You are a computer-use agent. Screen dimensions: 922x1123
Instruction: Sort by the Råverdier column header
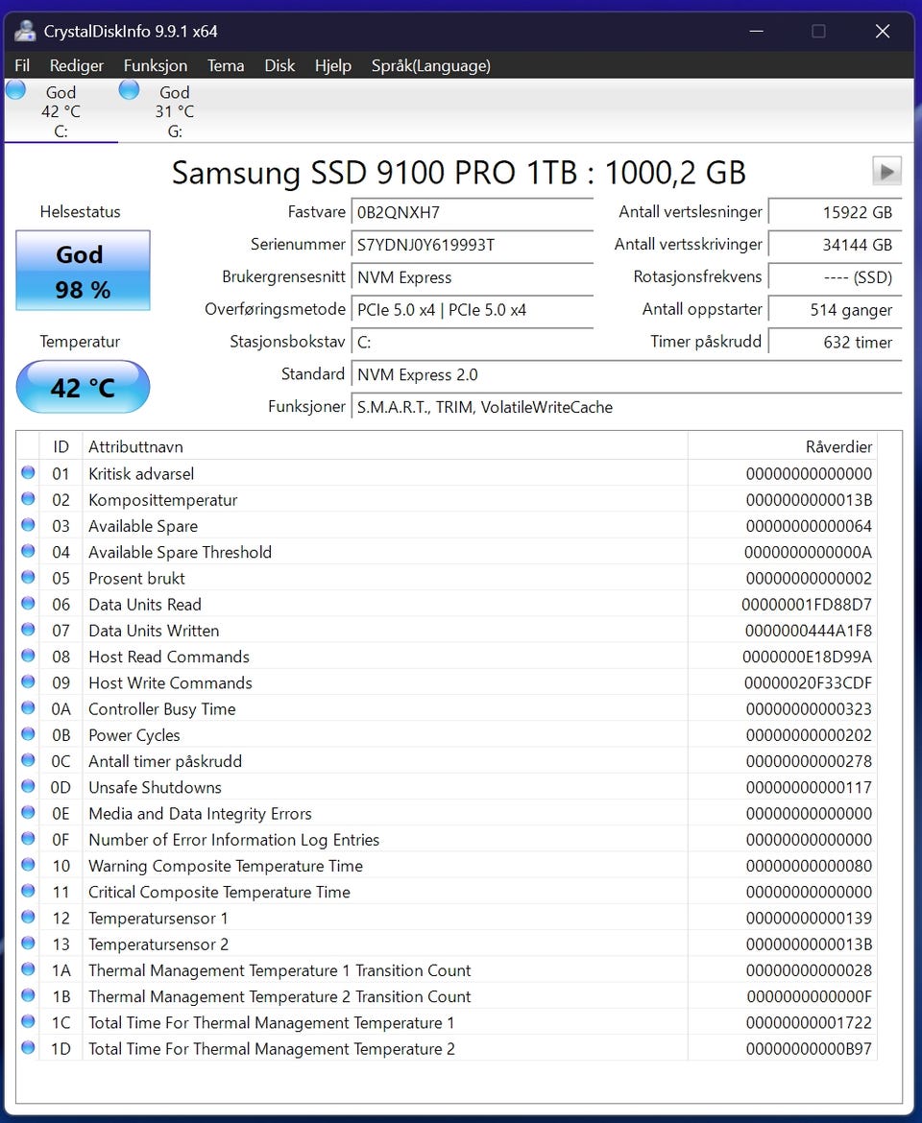click(x=783, y=446)
